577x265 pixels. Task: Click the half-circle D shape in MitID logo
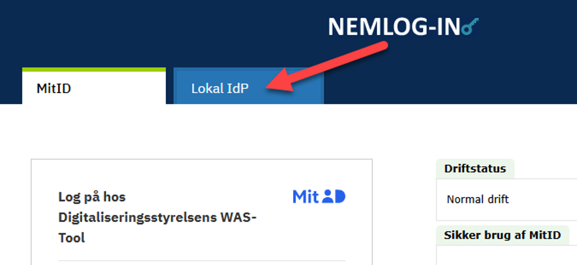[x=340, y=197]
